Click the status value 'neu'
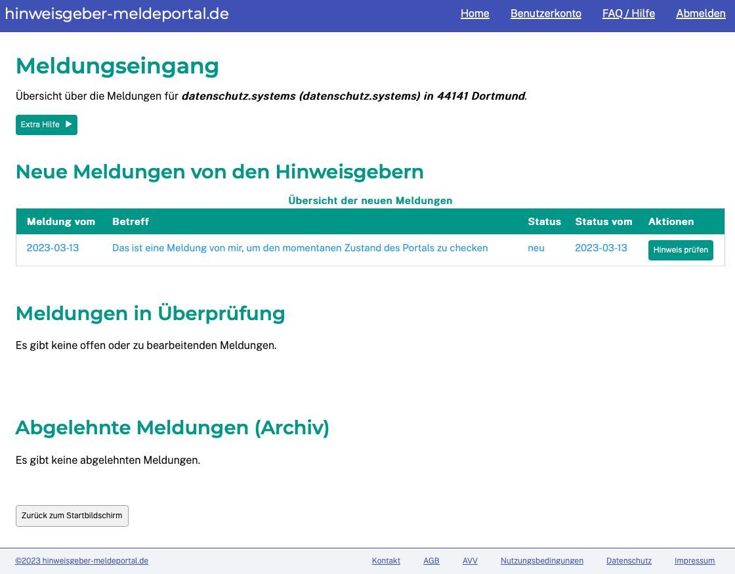This screenshot has height=574, width=735. [x=535, y=248]
